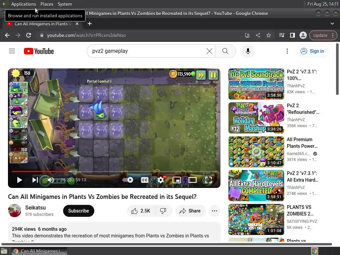Switch to theater mode
This screenshot has height=255, width=340.
pos(193,180)
